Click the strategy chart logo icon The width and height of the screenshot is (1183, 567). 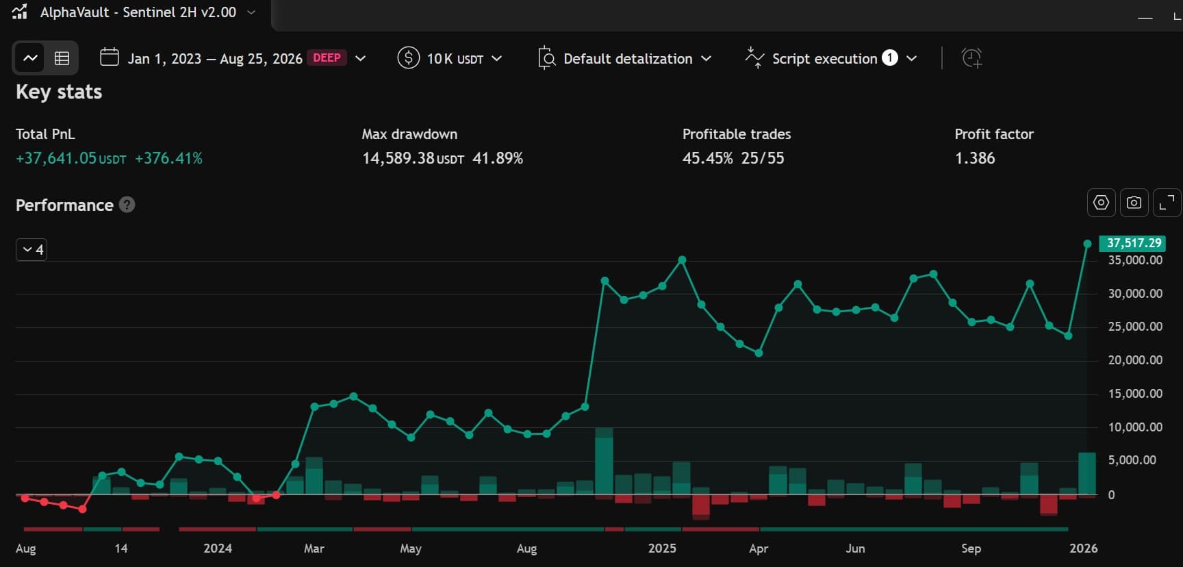click(19, 12)
